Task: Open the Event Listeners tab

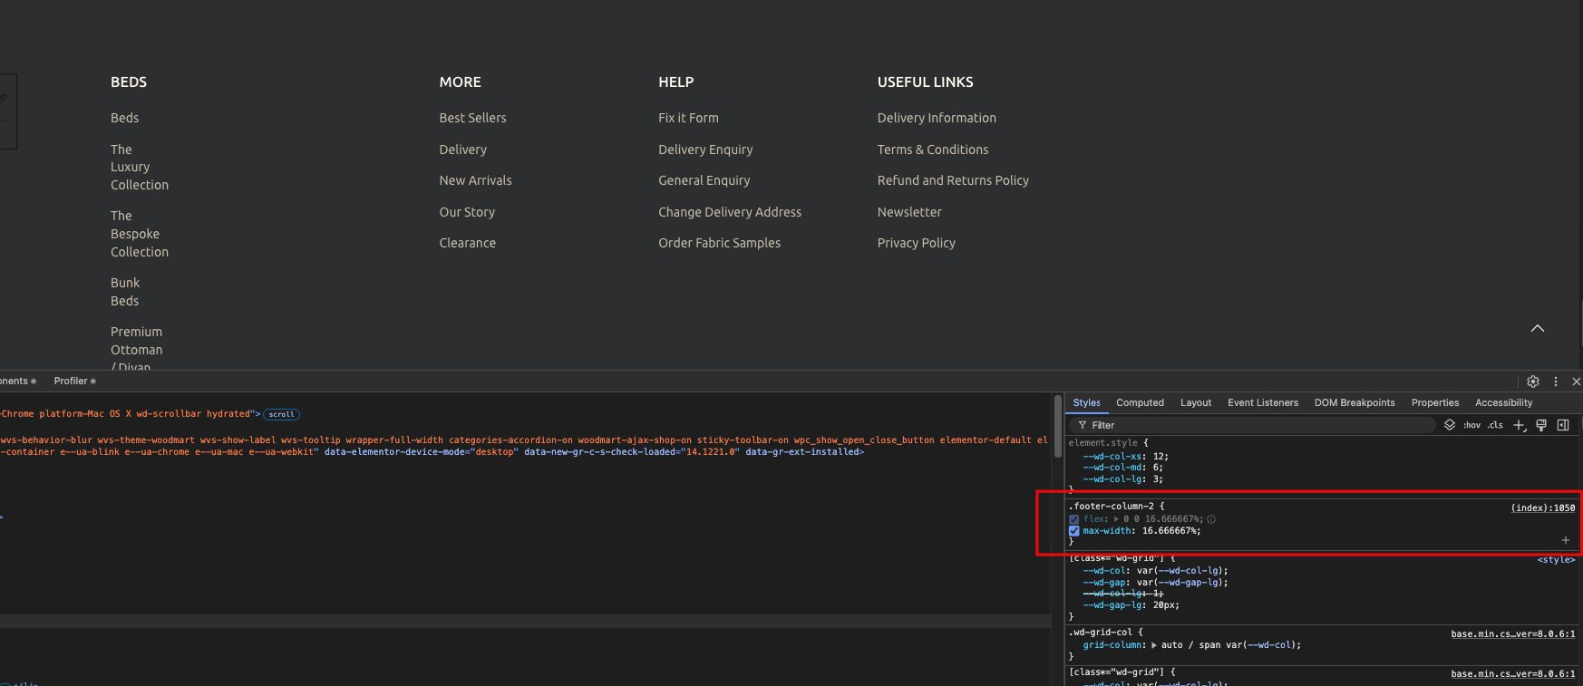Action: 1263,403
